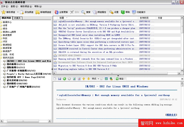Collapse preview pane using the splitter arrow

click(x=118, y=76)
